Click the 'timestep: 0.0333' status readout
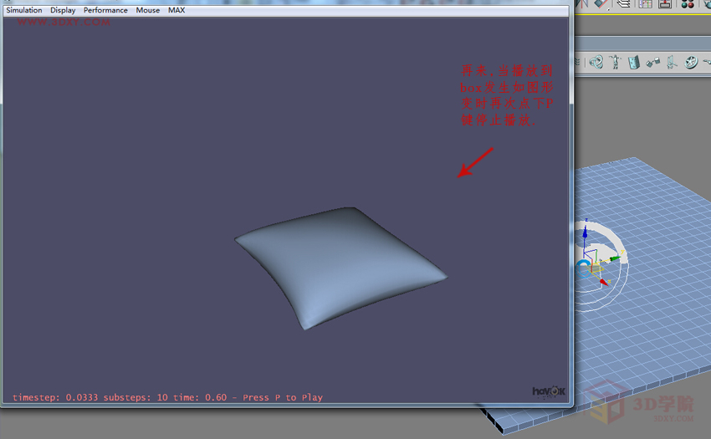711x439 pixels. tap(55, 397)
